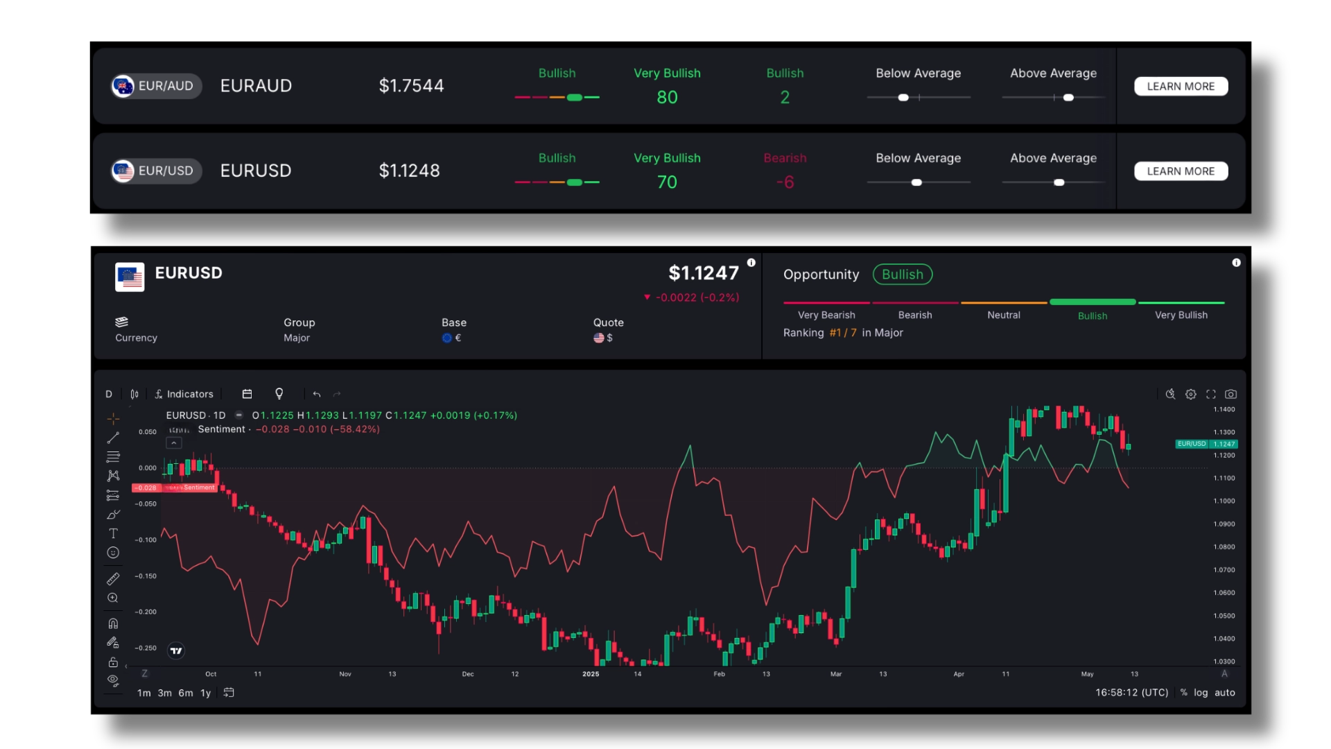Click the 16:58:12 UTC timezone display
This screenshot has height=749, width=1331.
coord(1131,693)
